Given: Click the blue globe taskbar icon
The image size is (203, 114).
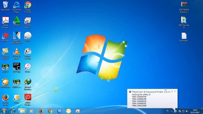Looking at the screenshot, I should point(59,111).
